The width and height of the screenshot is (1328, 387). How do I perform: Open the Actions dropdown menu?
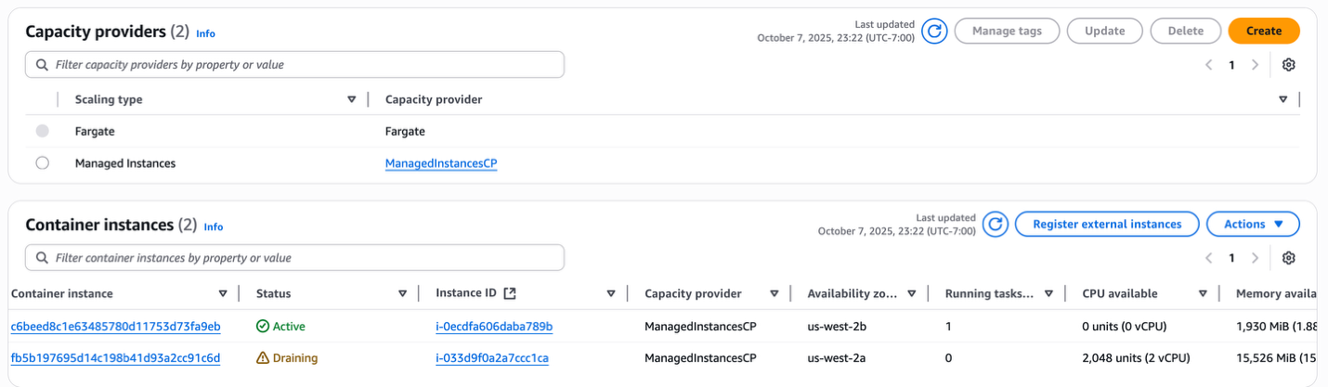tap(1253, 225)
